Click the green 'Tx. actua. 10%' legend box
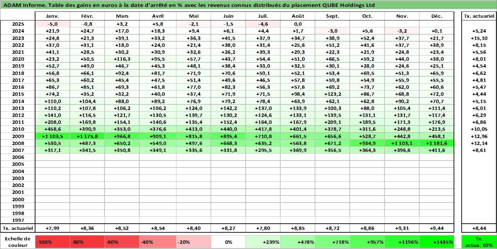Screen dimensions: 497x249 pos(479,242)
